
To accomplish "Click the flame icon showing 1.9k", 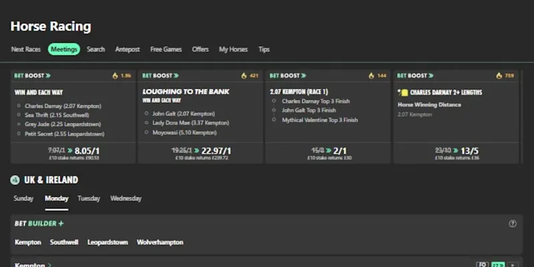I will click(115, 75).
